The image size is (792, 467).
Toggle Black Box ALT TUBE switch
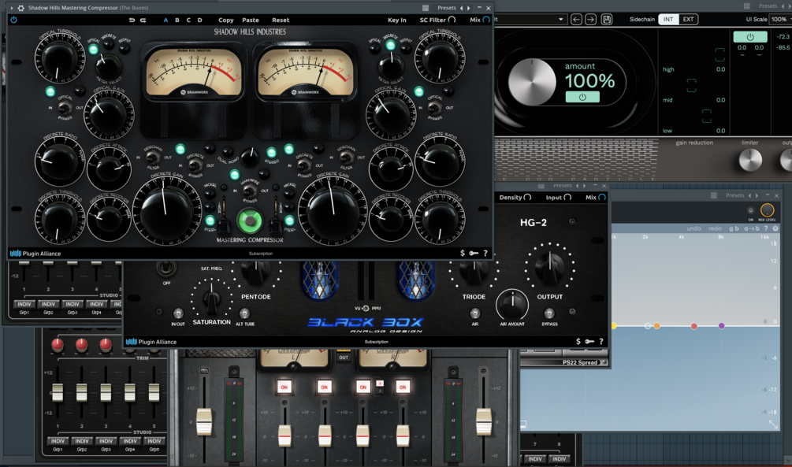pyautogui.click(x=244, y=313)
